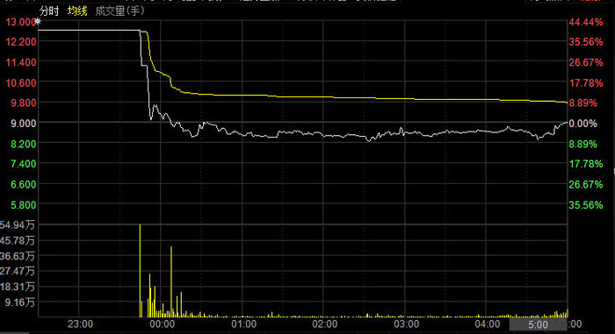Click the second-tallest volume spike after 00:00
Image resolution: width=615 pixels, height=334 pixels.
(x=171, y=281)
